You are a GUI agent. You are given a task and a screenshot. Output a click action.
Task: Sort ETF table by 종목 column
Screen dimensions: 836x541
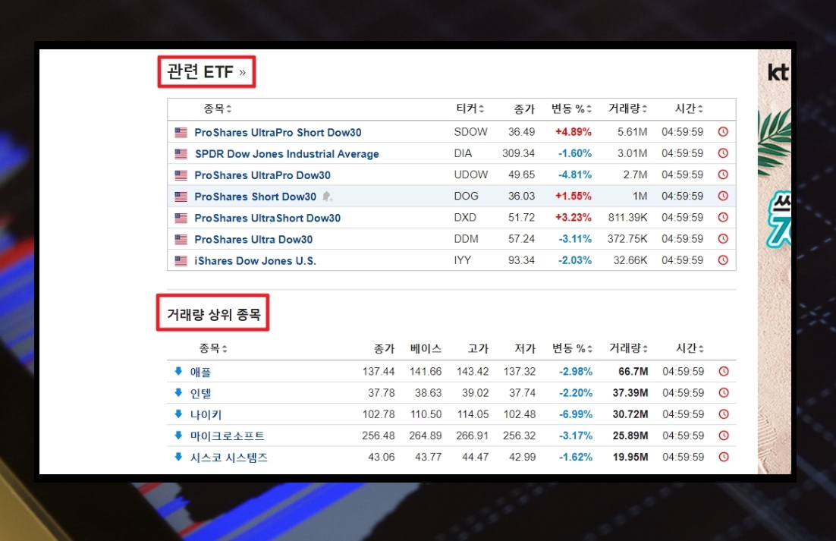coord(218,109)
